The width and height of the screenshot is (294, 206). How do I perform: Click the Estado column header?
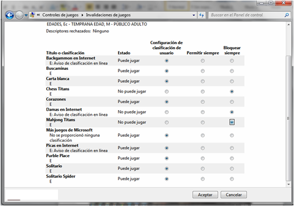pos(124,53)
